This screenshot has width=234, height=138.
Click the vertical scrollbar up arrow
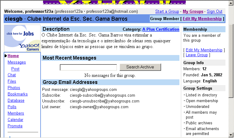tap(231, 3)
